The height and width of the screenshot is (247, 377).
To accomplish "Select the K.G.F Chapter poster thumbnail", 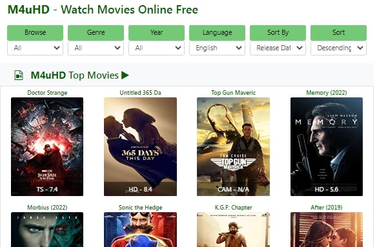I will click(233, 230).
